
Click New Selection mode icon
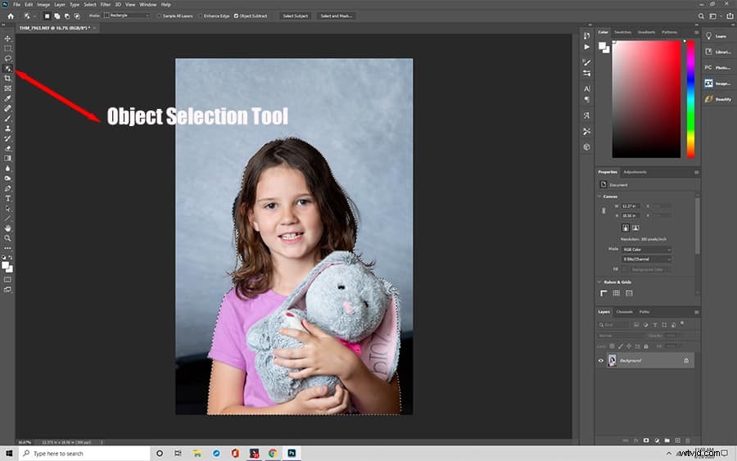(47, 16)
